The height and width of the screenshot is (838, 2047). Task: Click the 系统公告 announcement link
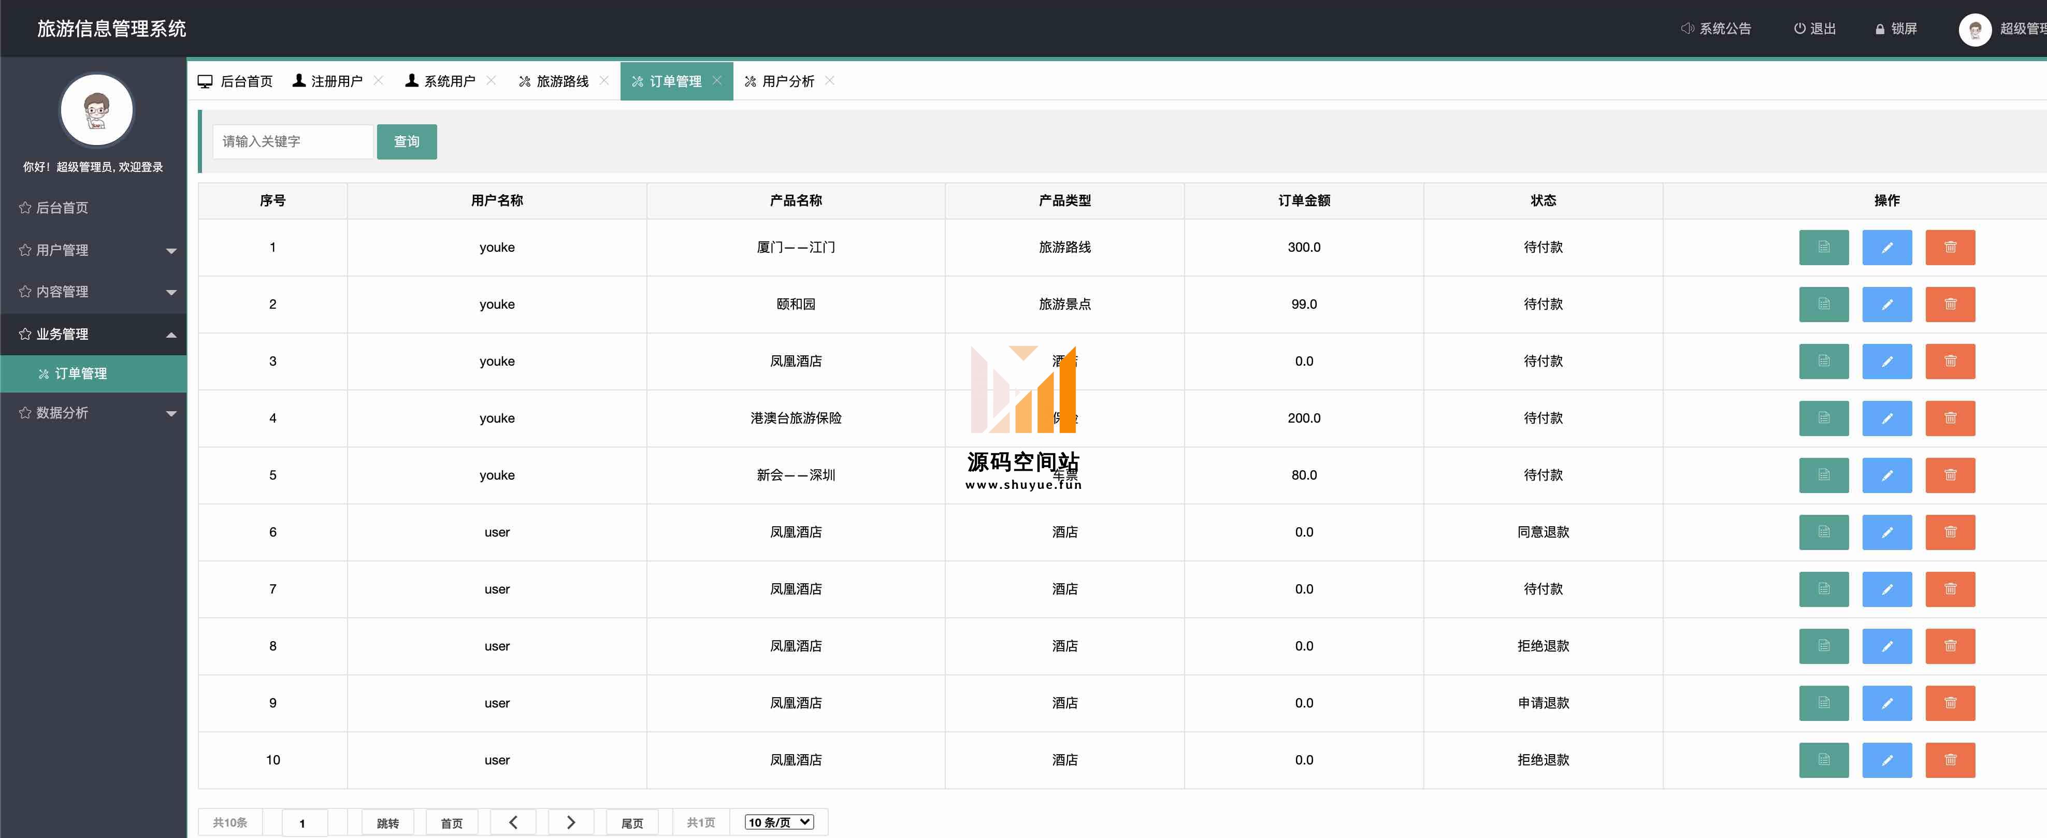coord(1716,28)
